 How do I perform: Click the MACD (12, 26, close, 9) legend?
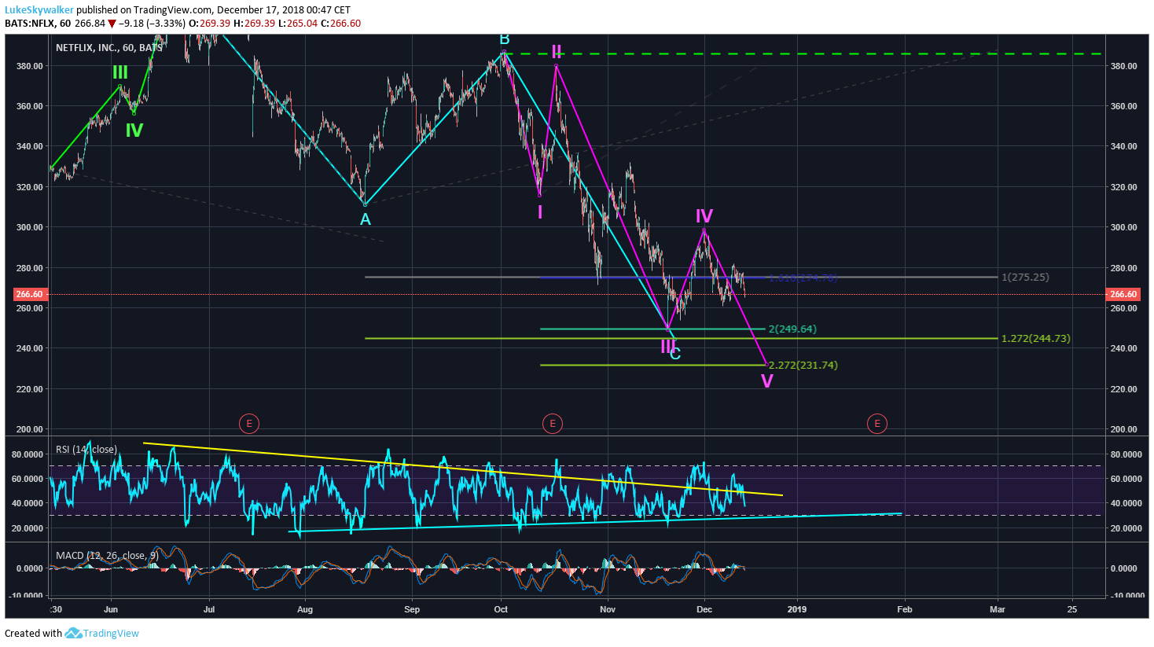point(107,556)
